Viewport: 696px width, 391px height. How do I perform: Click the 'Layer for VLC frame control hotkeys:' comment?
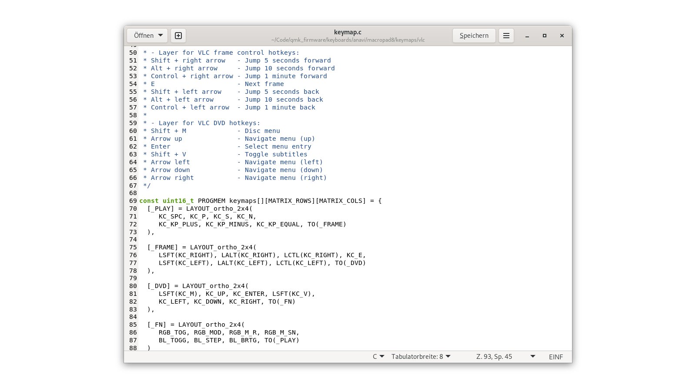click(229, 53)
